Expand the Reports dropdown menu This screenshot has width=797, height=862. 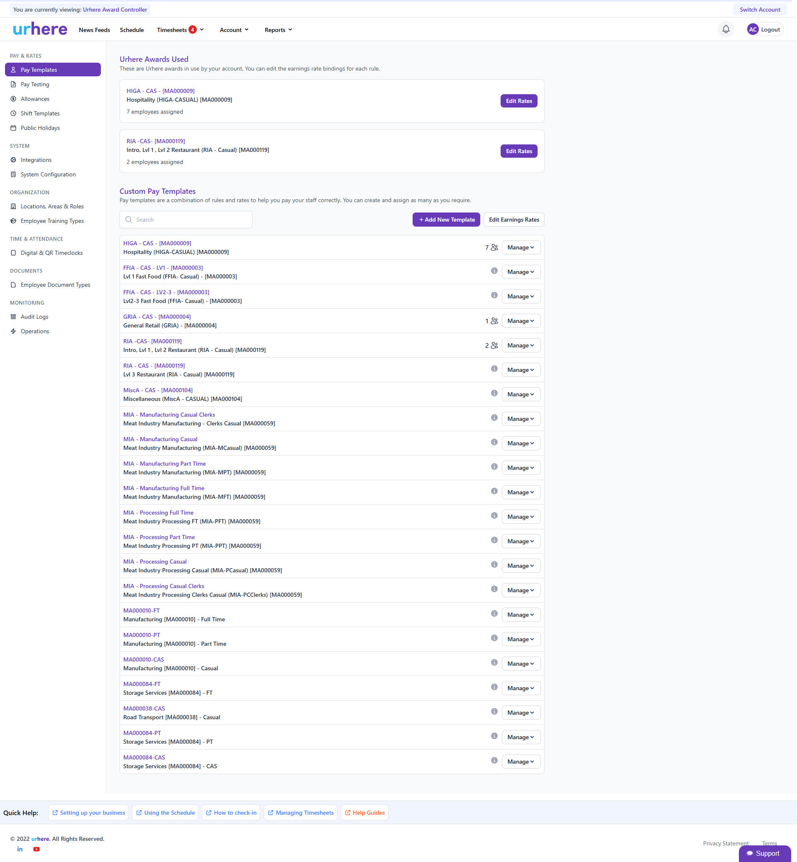(279, 30)
